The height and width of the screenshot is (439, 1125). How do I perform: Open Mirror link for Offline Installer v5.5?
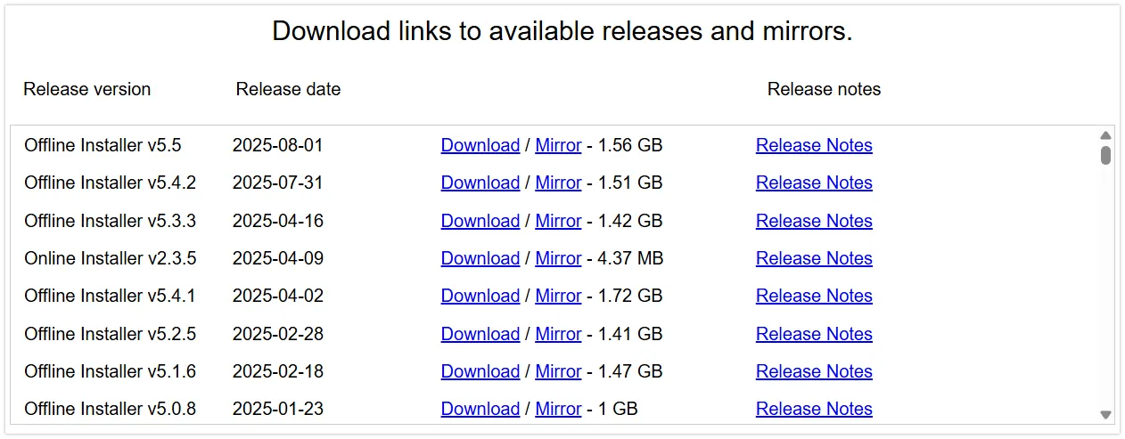pos(558,145)
